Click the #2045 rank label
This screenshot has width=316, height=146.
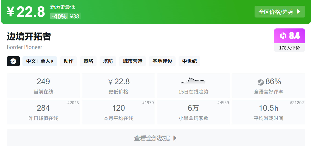click(73, 103)
